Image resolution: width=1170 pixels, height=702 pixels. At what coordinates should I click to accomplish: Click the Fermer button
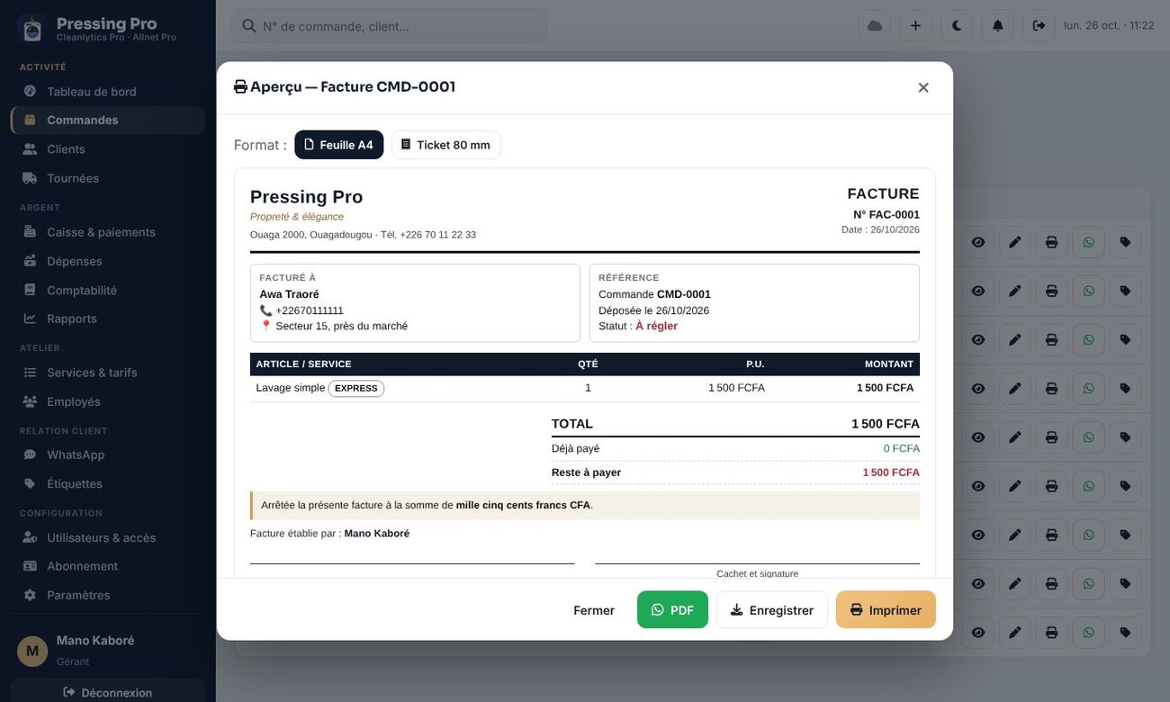click(x=594, y=610)
